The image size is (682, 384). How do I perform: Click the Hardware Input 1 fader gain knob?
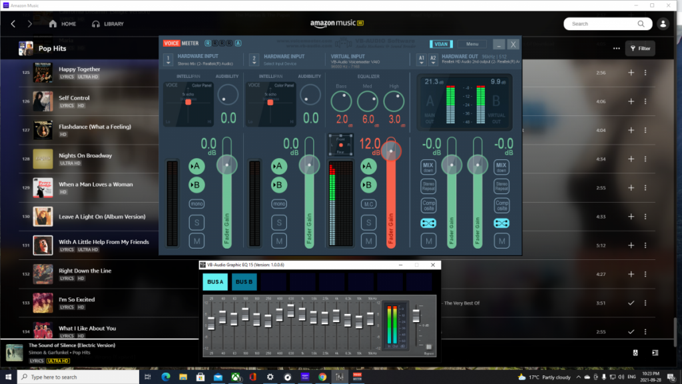click(x=226, y=165)
